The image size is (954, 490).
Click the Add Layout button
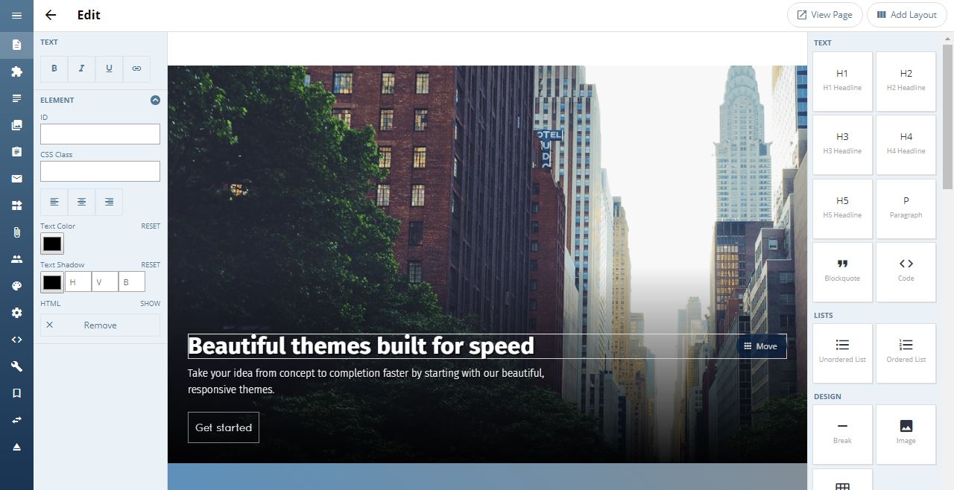tap(906, 15)
